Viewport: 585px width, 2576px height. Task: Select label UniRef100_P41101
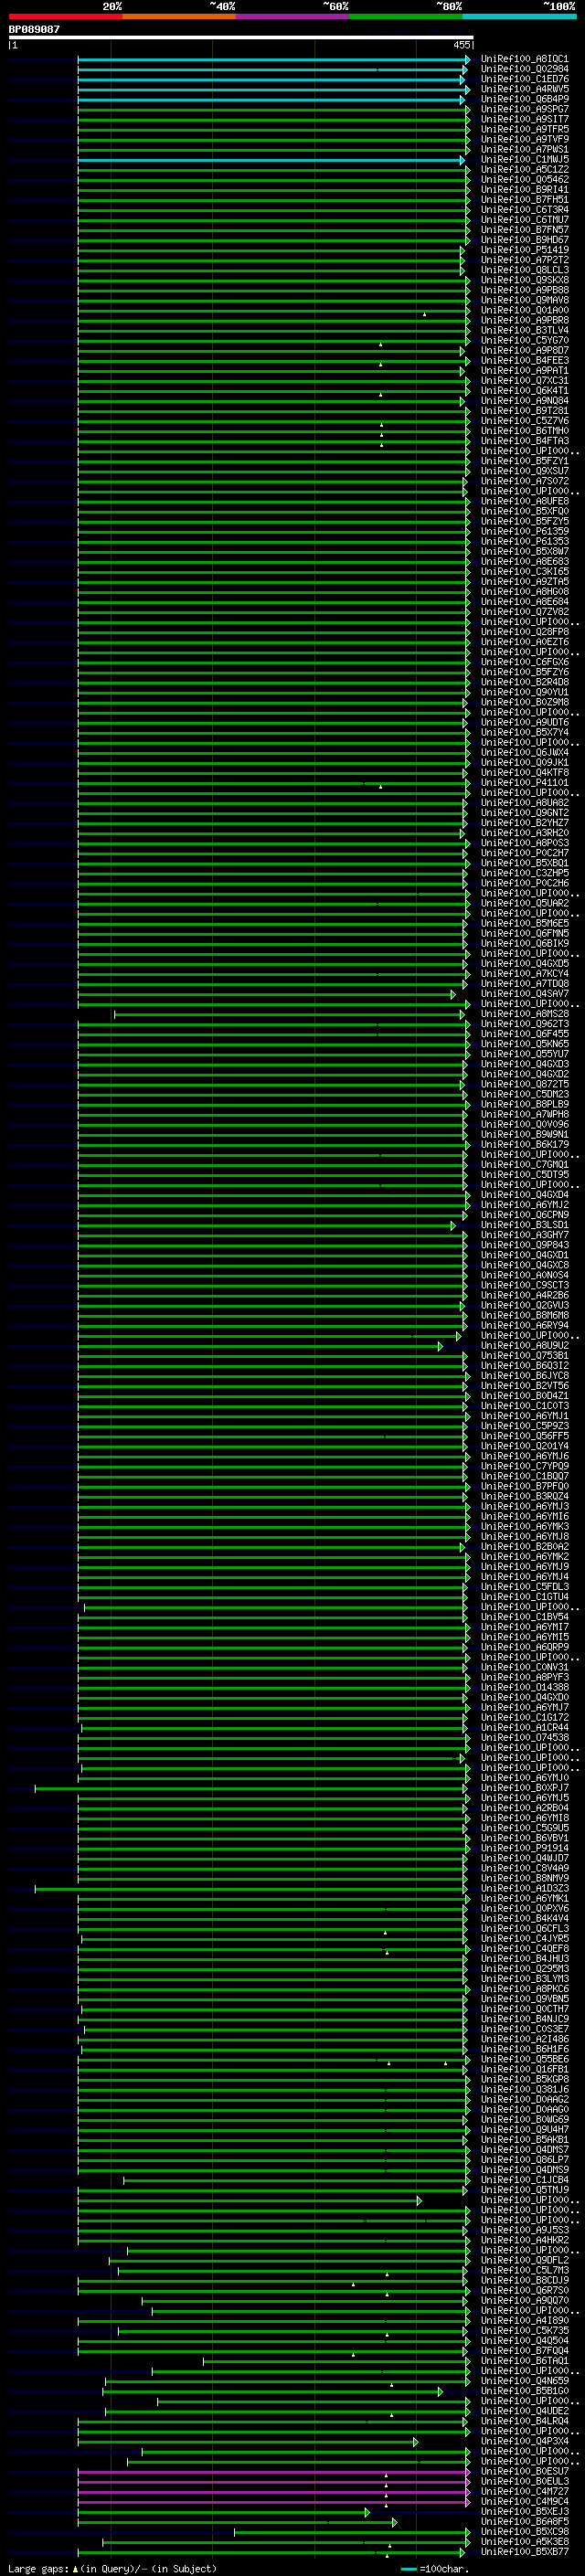click(524, 783)
